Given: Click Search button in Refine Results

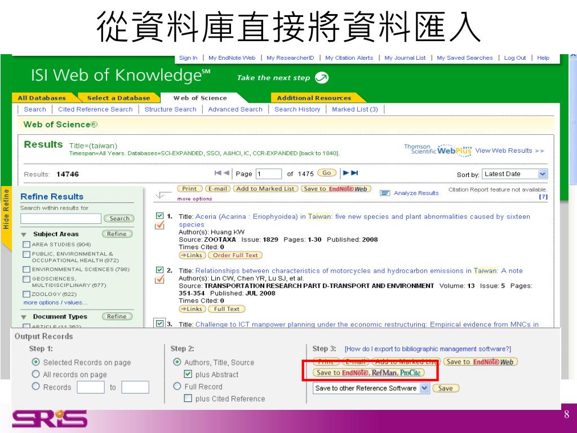Looking at the screenshot, I should pos(119,218).
